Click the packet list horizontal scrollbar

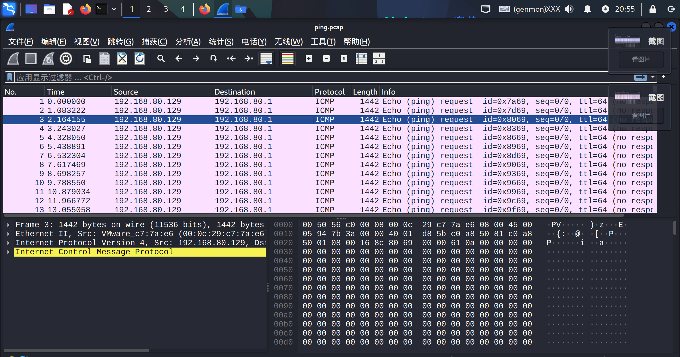pyautogui.click(x=319, y=215)
